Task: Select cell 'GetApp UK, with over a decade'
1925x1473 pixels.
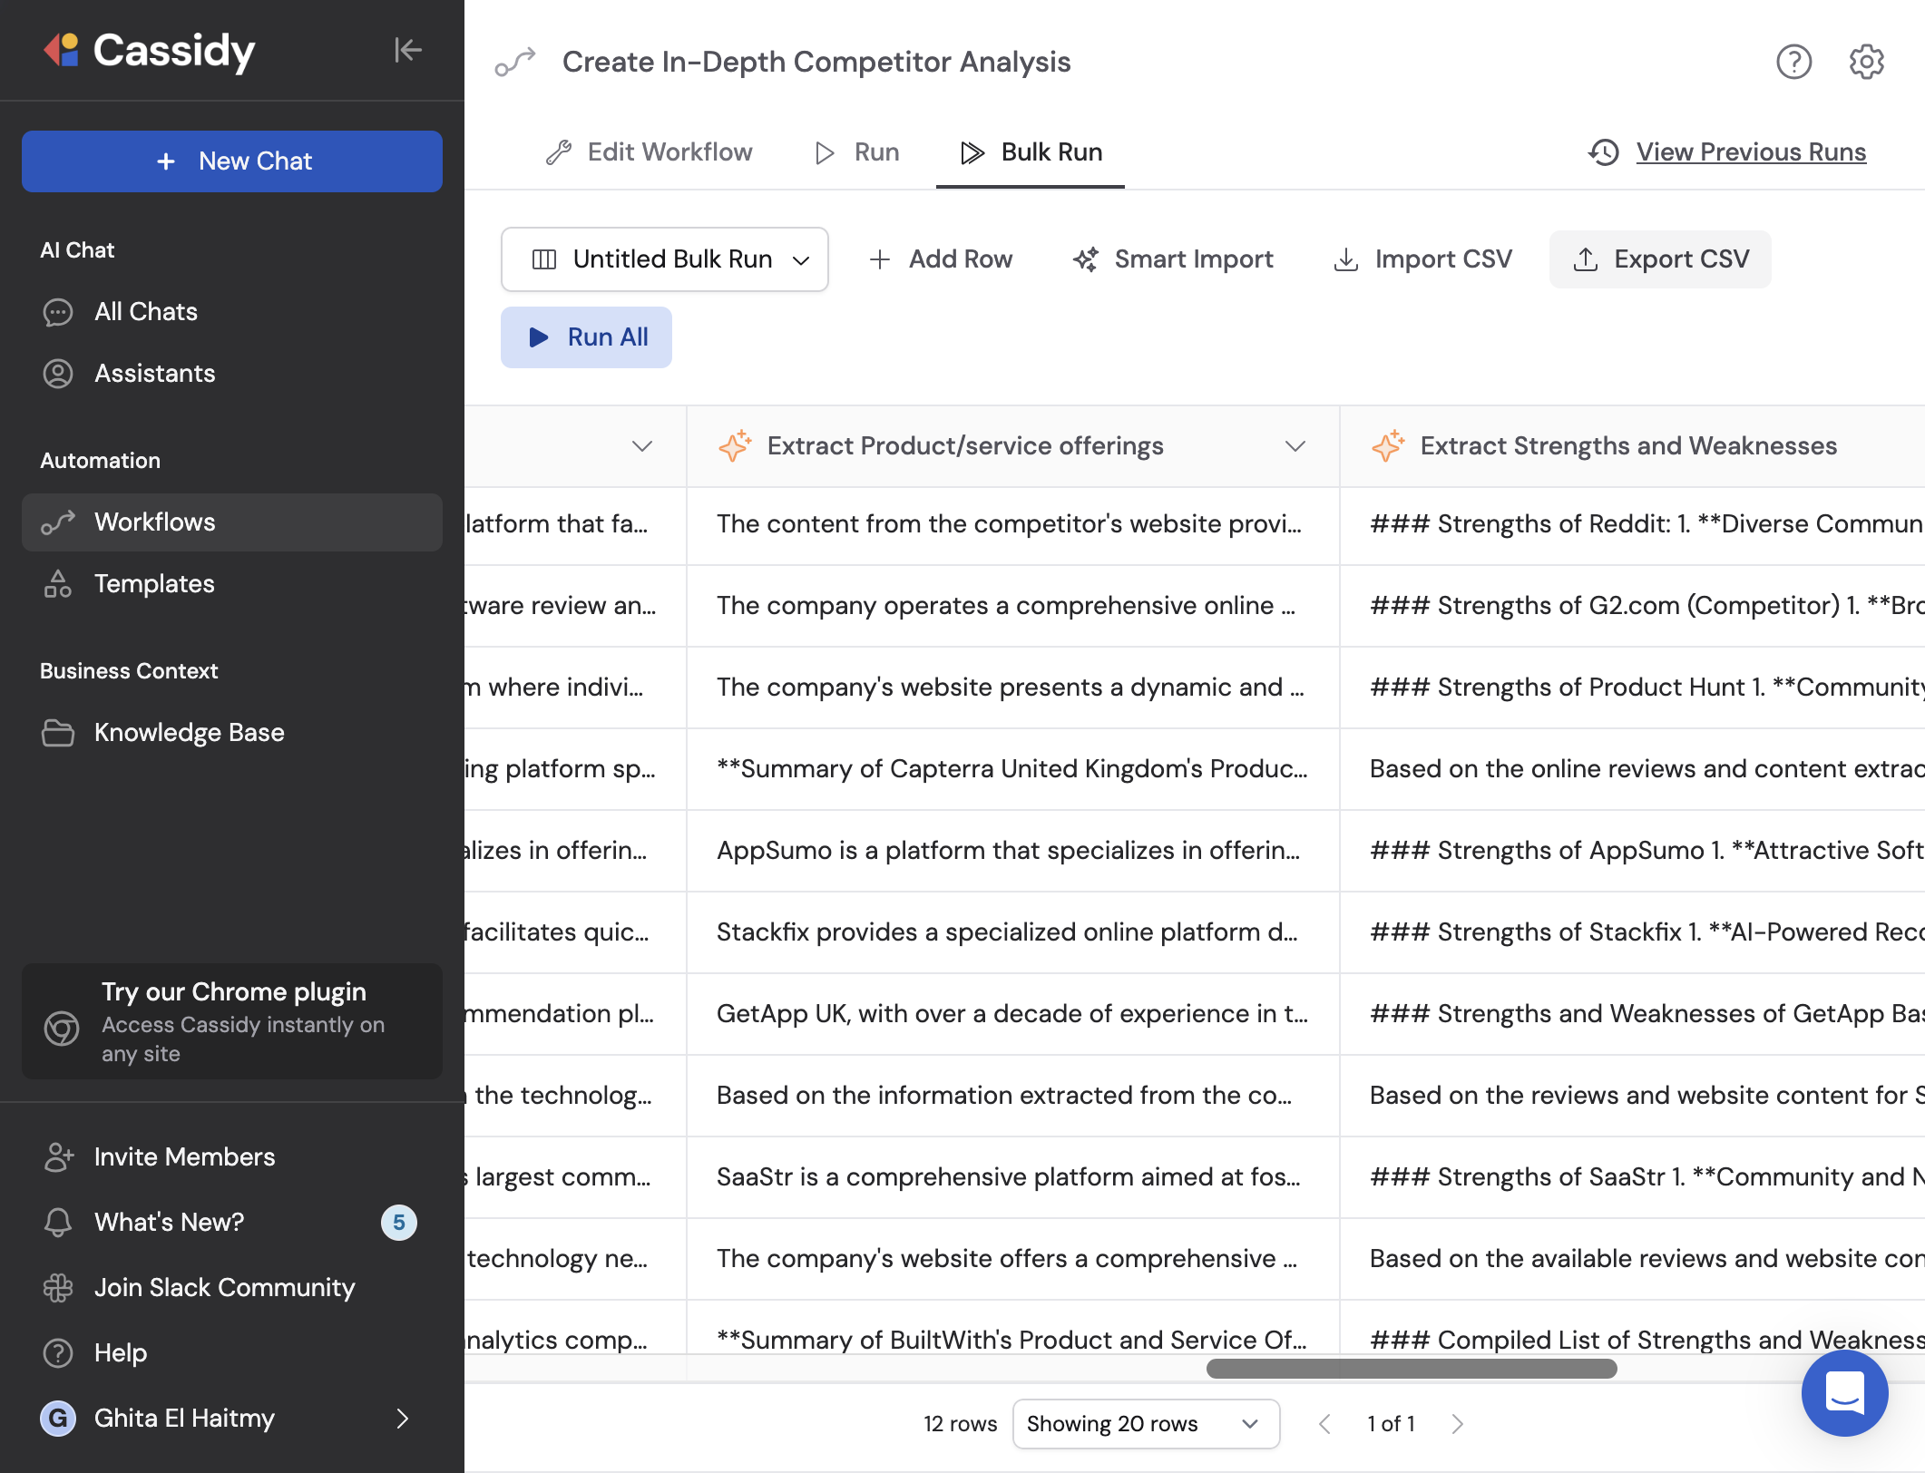Action: click(x=1013, y=1014)
